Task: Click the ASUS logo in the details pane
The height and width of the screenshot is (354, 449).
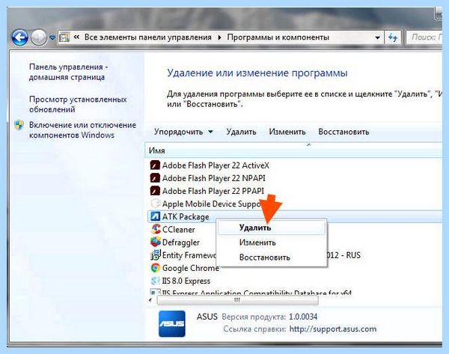Action: tap(172, 323)
